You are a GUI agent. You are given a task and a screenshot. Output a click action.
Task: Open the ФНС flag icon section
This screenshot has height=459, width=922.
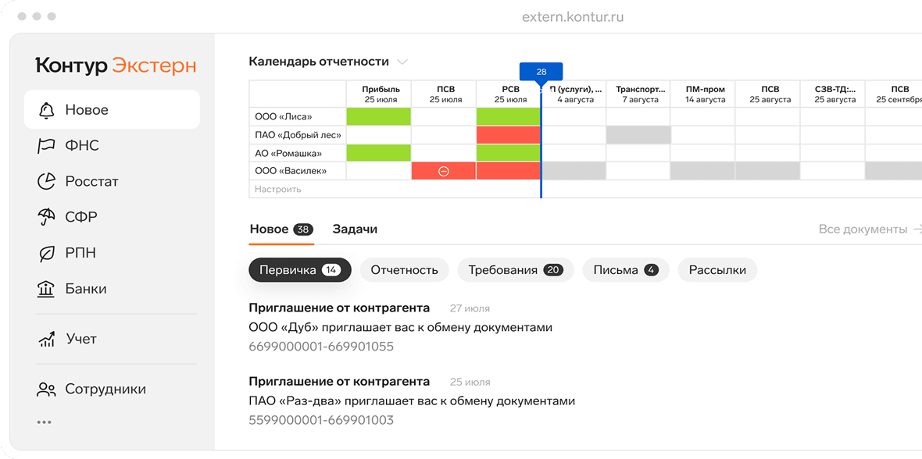point(47,146)
